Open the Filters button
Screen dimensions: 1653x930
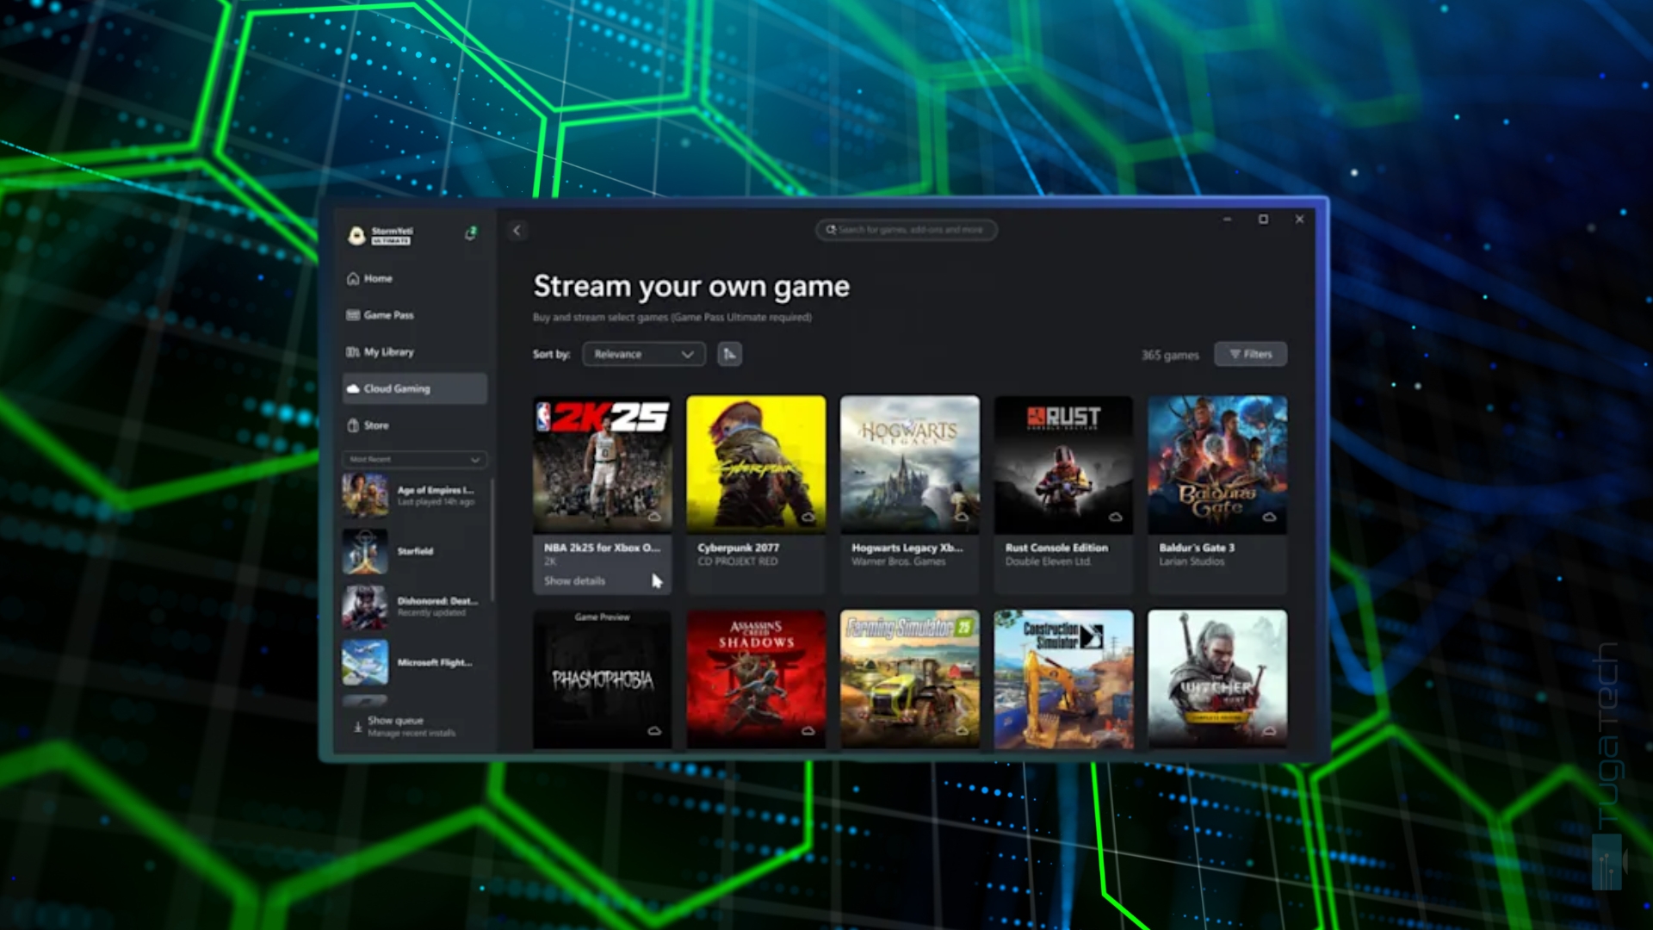[x=1250, y=354]
